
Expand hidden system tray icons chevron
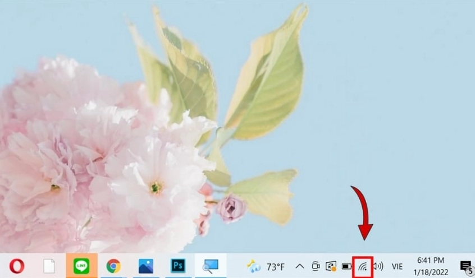coord(300,266)
